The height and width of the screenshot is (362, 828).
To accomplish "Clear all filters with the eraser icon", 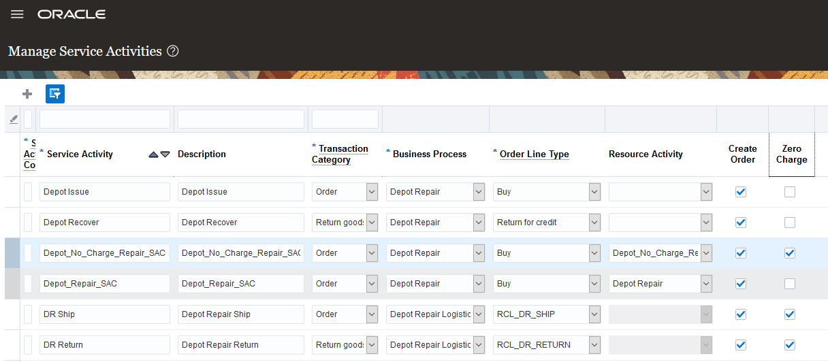I will pos(13,120).
